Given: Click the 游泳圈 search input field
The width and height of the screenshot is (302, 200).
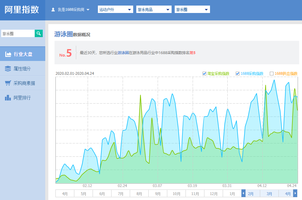Looking at the screenshot, I should [17, 34].
